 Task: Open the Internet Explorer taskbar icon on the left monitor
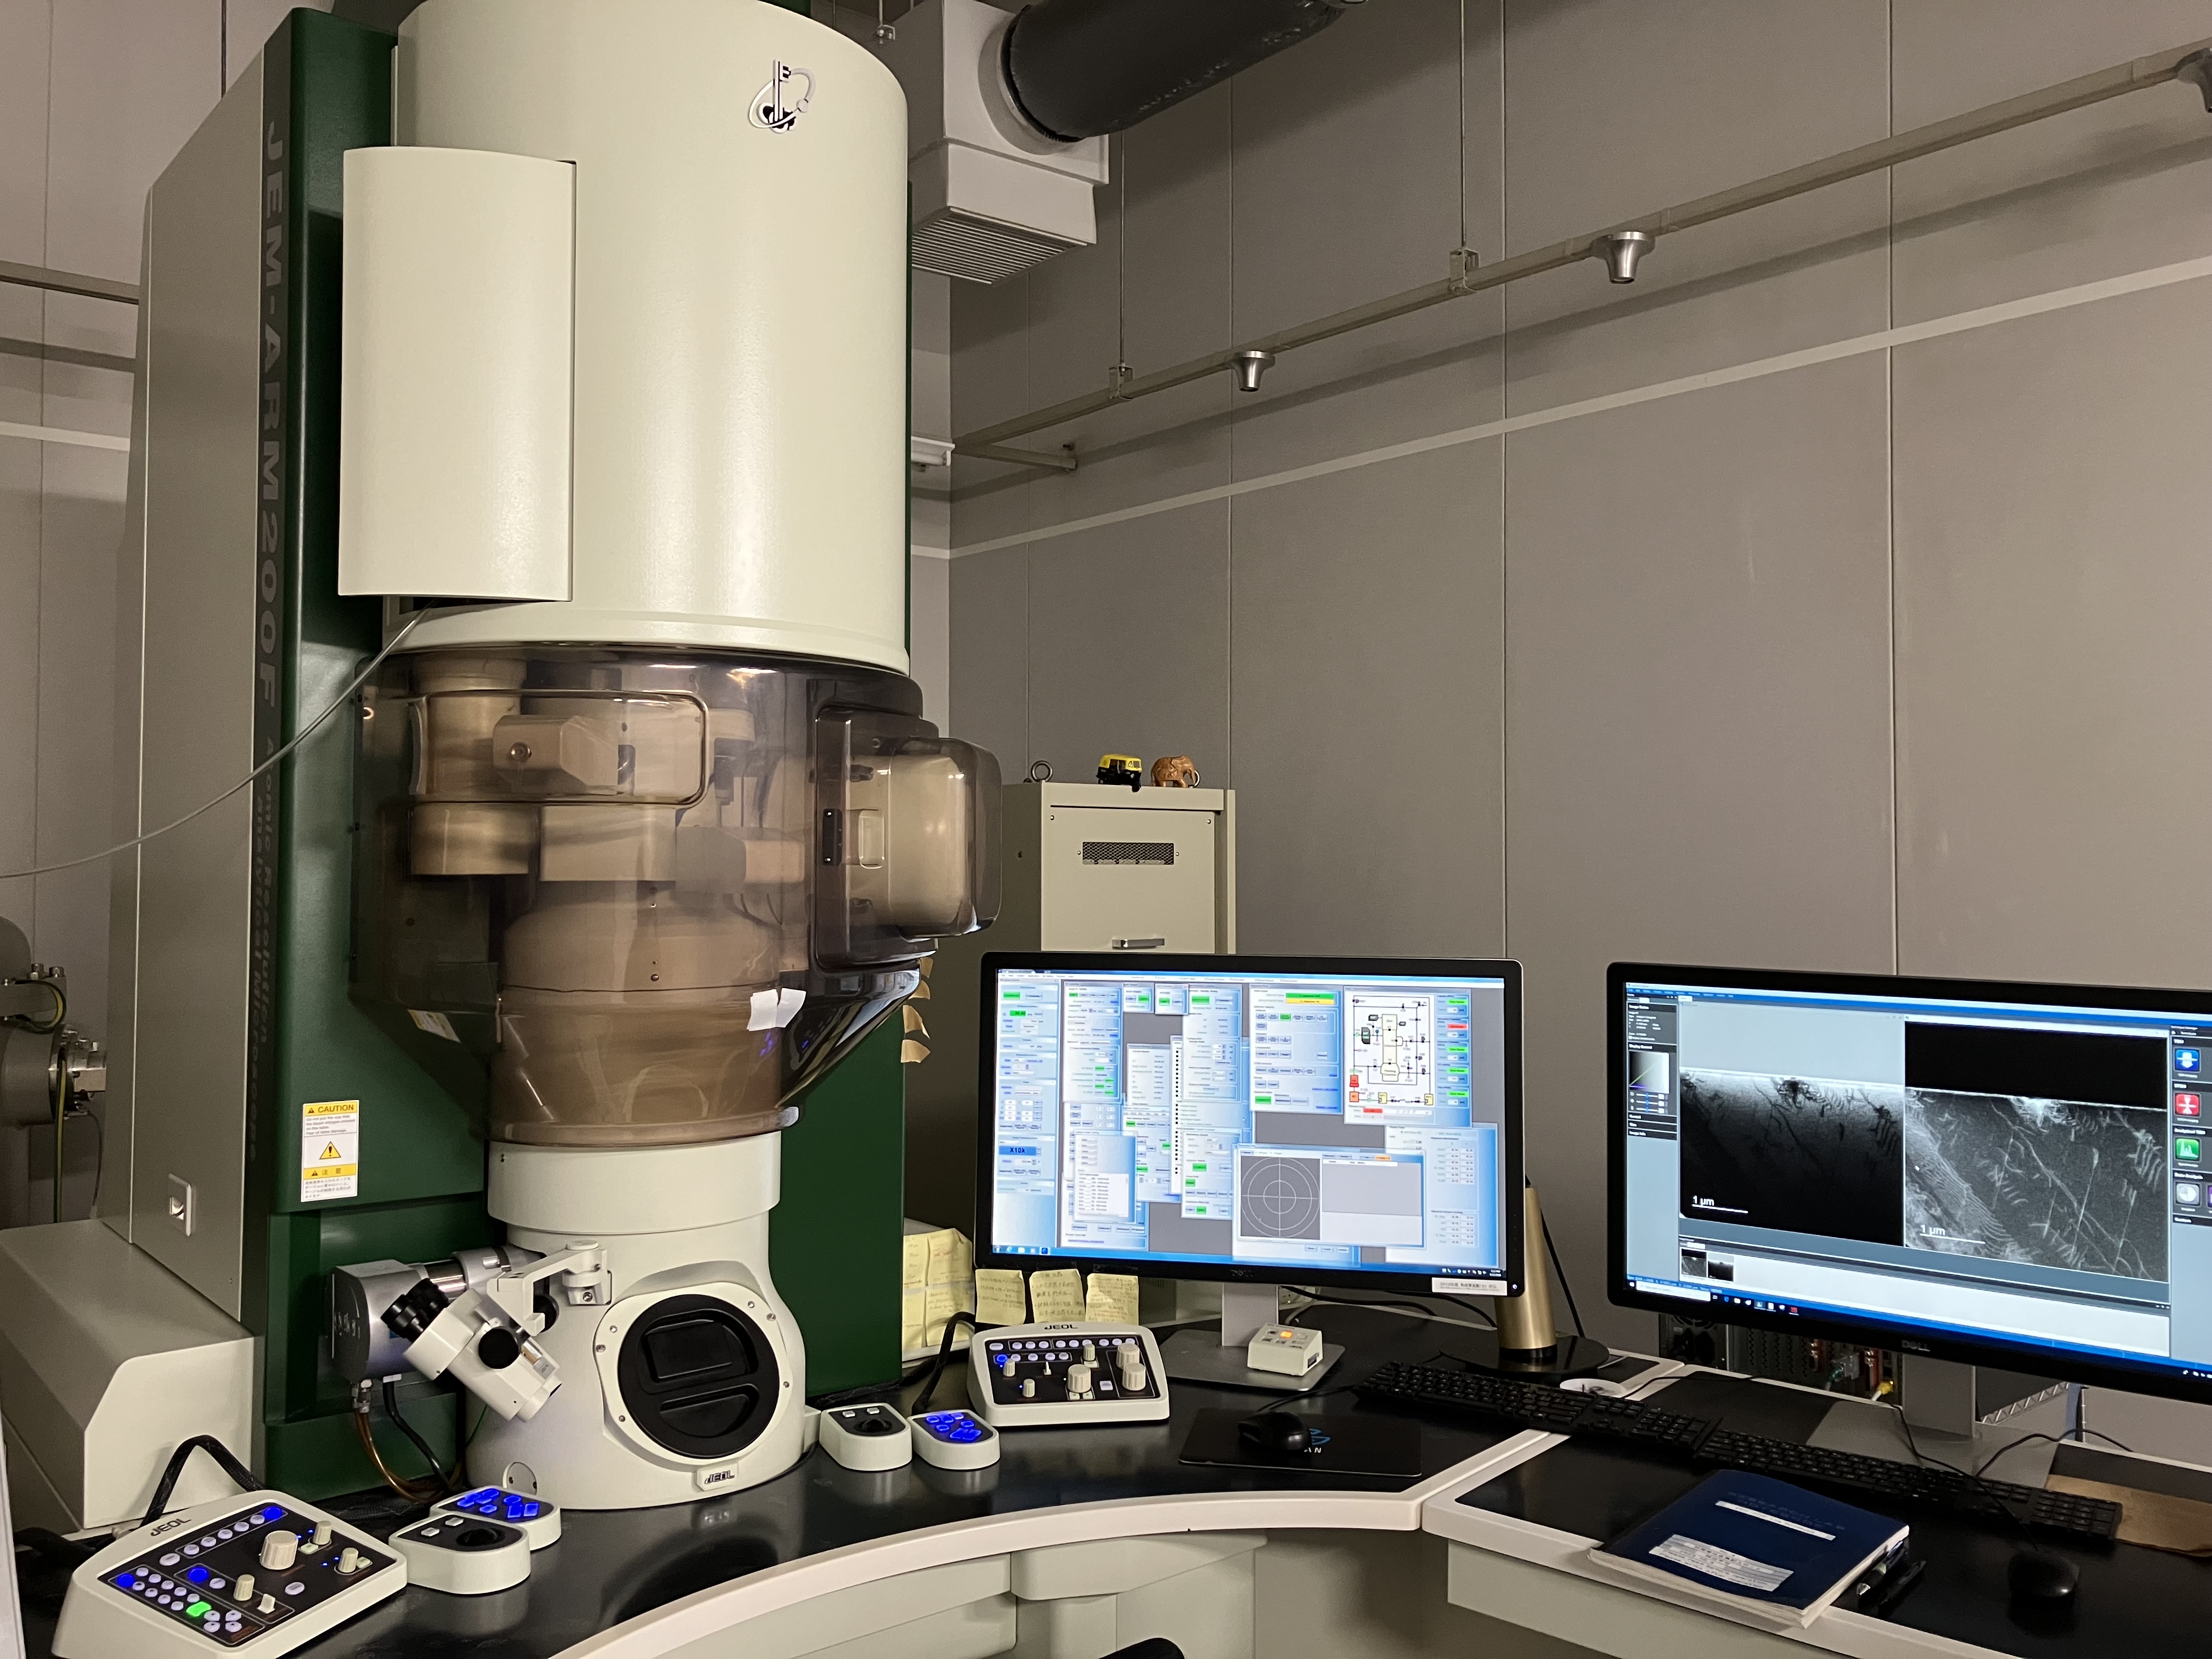click(1010, 1250)
